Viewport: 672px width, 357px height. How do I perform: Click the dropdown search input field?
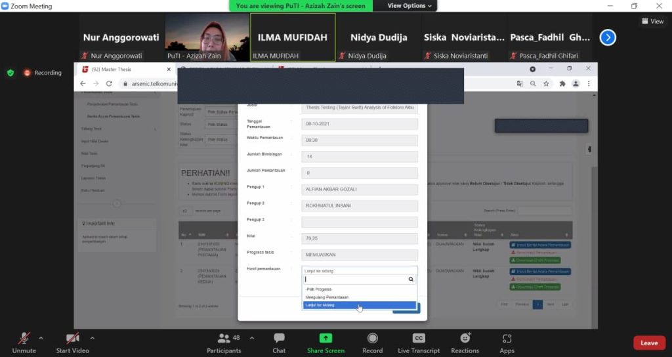(x=356, y=279)
